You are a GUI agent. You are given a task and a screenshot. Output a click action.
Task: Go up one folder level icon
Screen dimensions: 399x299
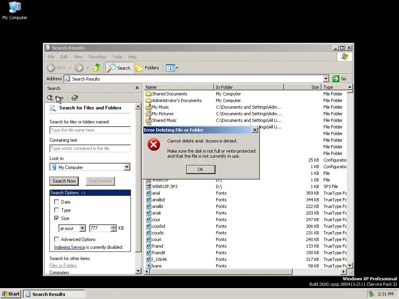point(97,68)
